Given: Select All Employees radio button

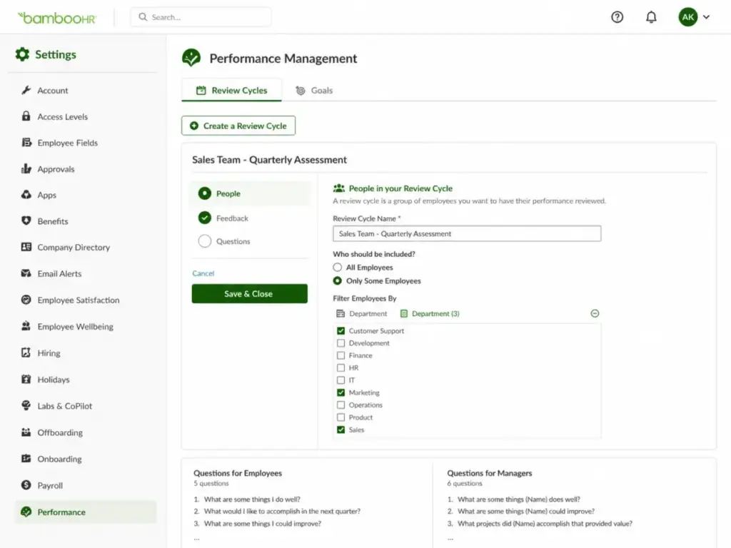Looking at the screenshot, I should tap(337, 267).
